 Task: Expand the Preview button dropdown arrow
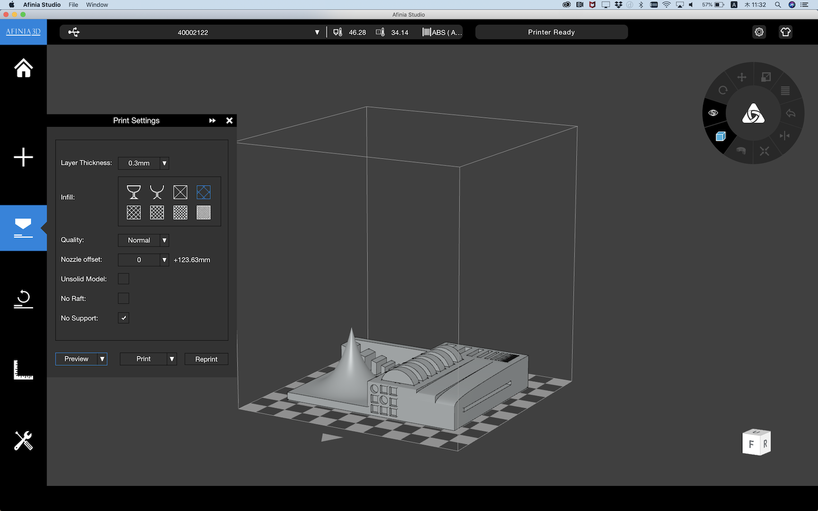point(102,359)
